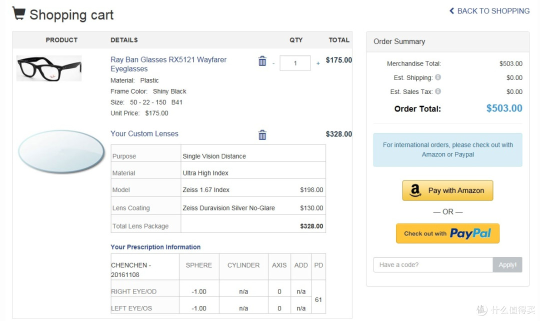Go Back to Shopping

(x=493, y=11)
